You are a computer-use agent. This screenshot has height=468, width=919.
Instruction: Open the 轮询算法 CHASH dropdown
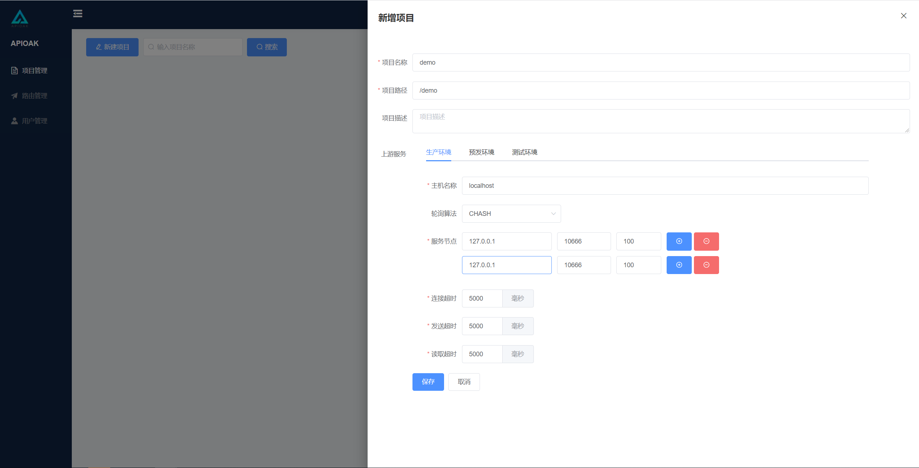511,214
